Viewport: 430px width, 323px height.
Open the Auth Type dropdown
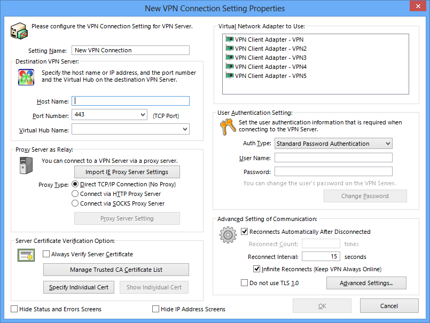(x=387, y=143)
